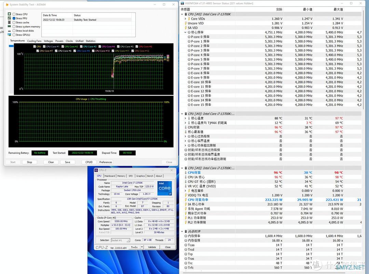Click the RAM module icon beside Stress system memory
The height and width of the screenshot is (274, 369).
pyautogui.click(x=10, y=26)
